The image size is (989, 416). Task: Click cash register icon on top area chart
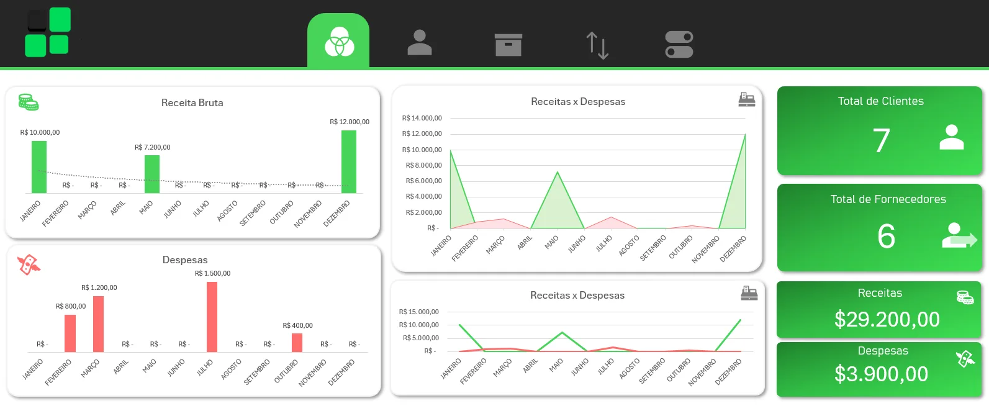coord(746,99)
